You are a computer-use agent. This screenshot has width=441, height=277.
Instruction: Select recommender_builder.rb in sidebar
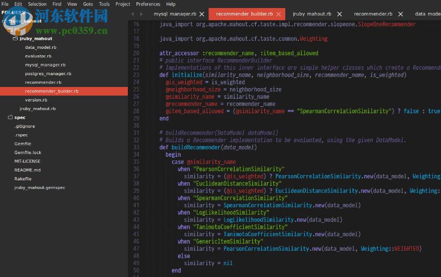[x=64, y=91]
